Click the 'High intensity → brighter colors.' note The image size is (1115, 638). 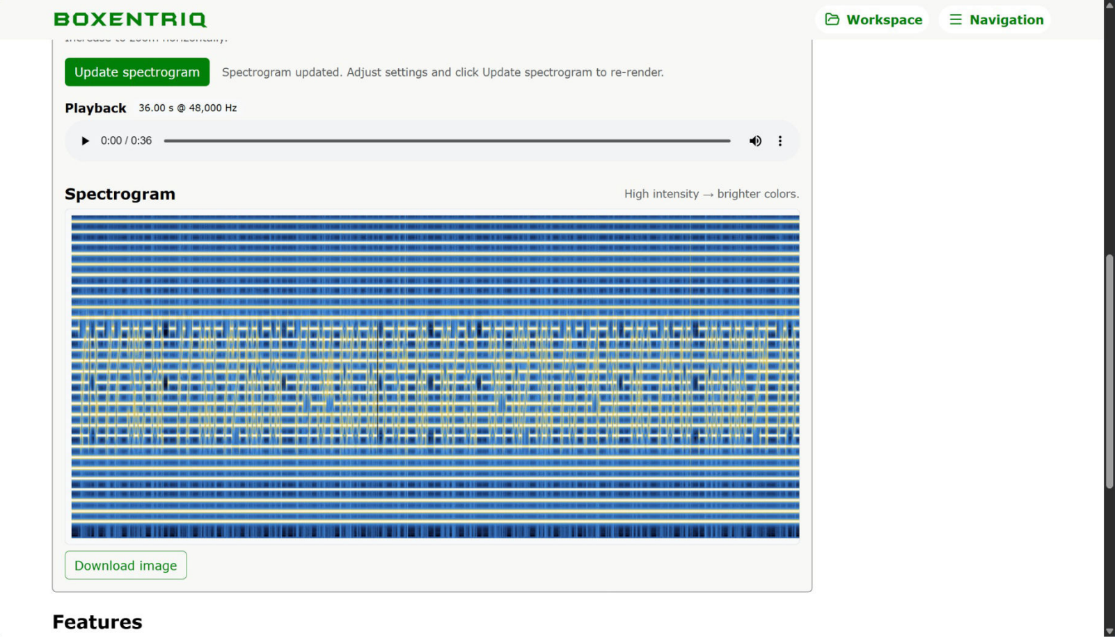tap(711, 195)
